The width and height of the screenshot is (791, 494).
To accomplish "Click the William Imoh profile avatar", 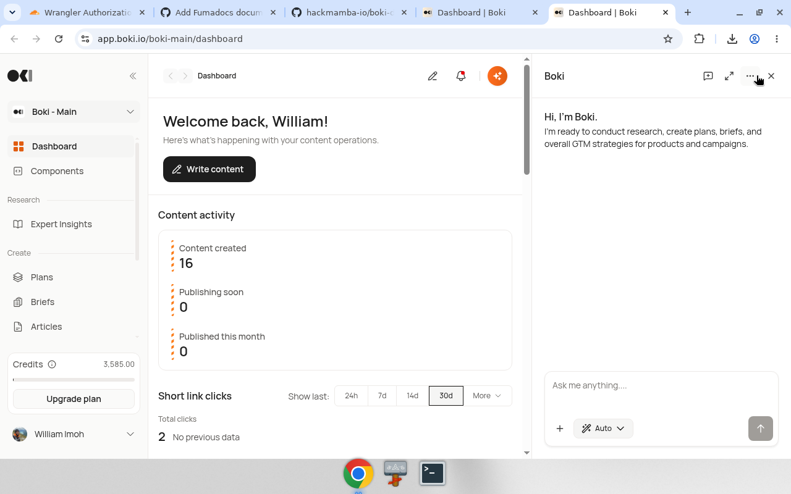I will tap(20, 434).
